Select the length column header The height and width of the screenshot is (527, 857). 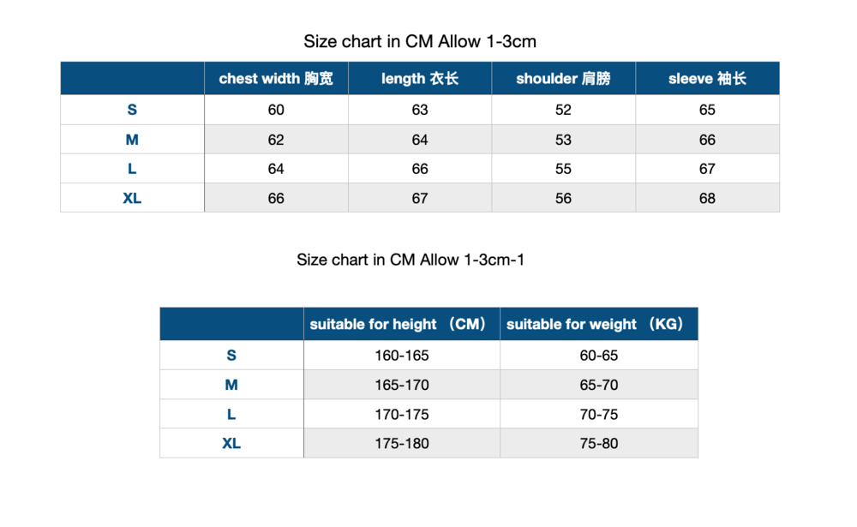(x=420, y=79)
